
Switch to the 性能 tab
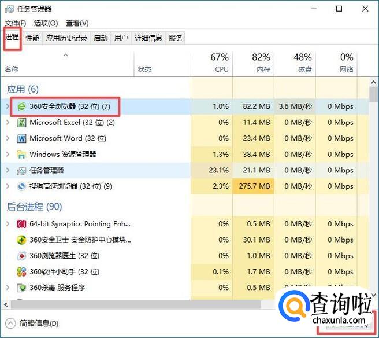pyautogui.click(x=32, y=38)
